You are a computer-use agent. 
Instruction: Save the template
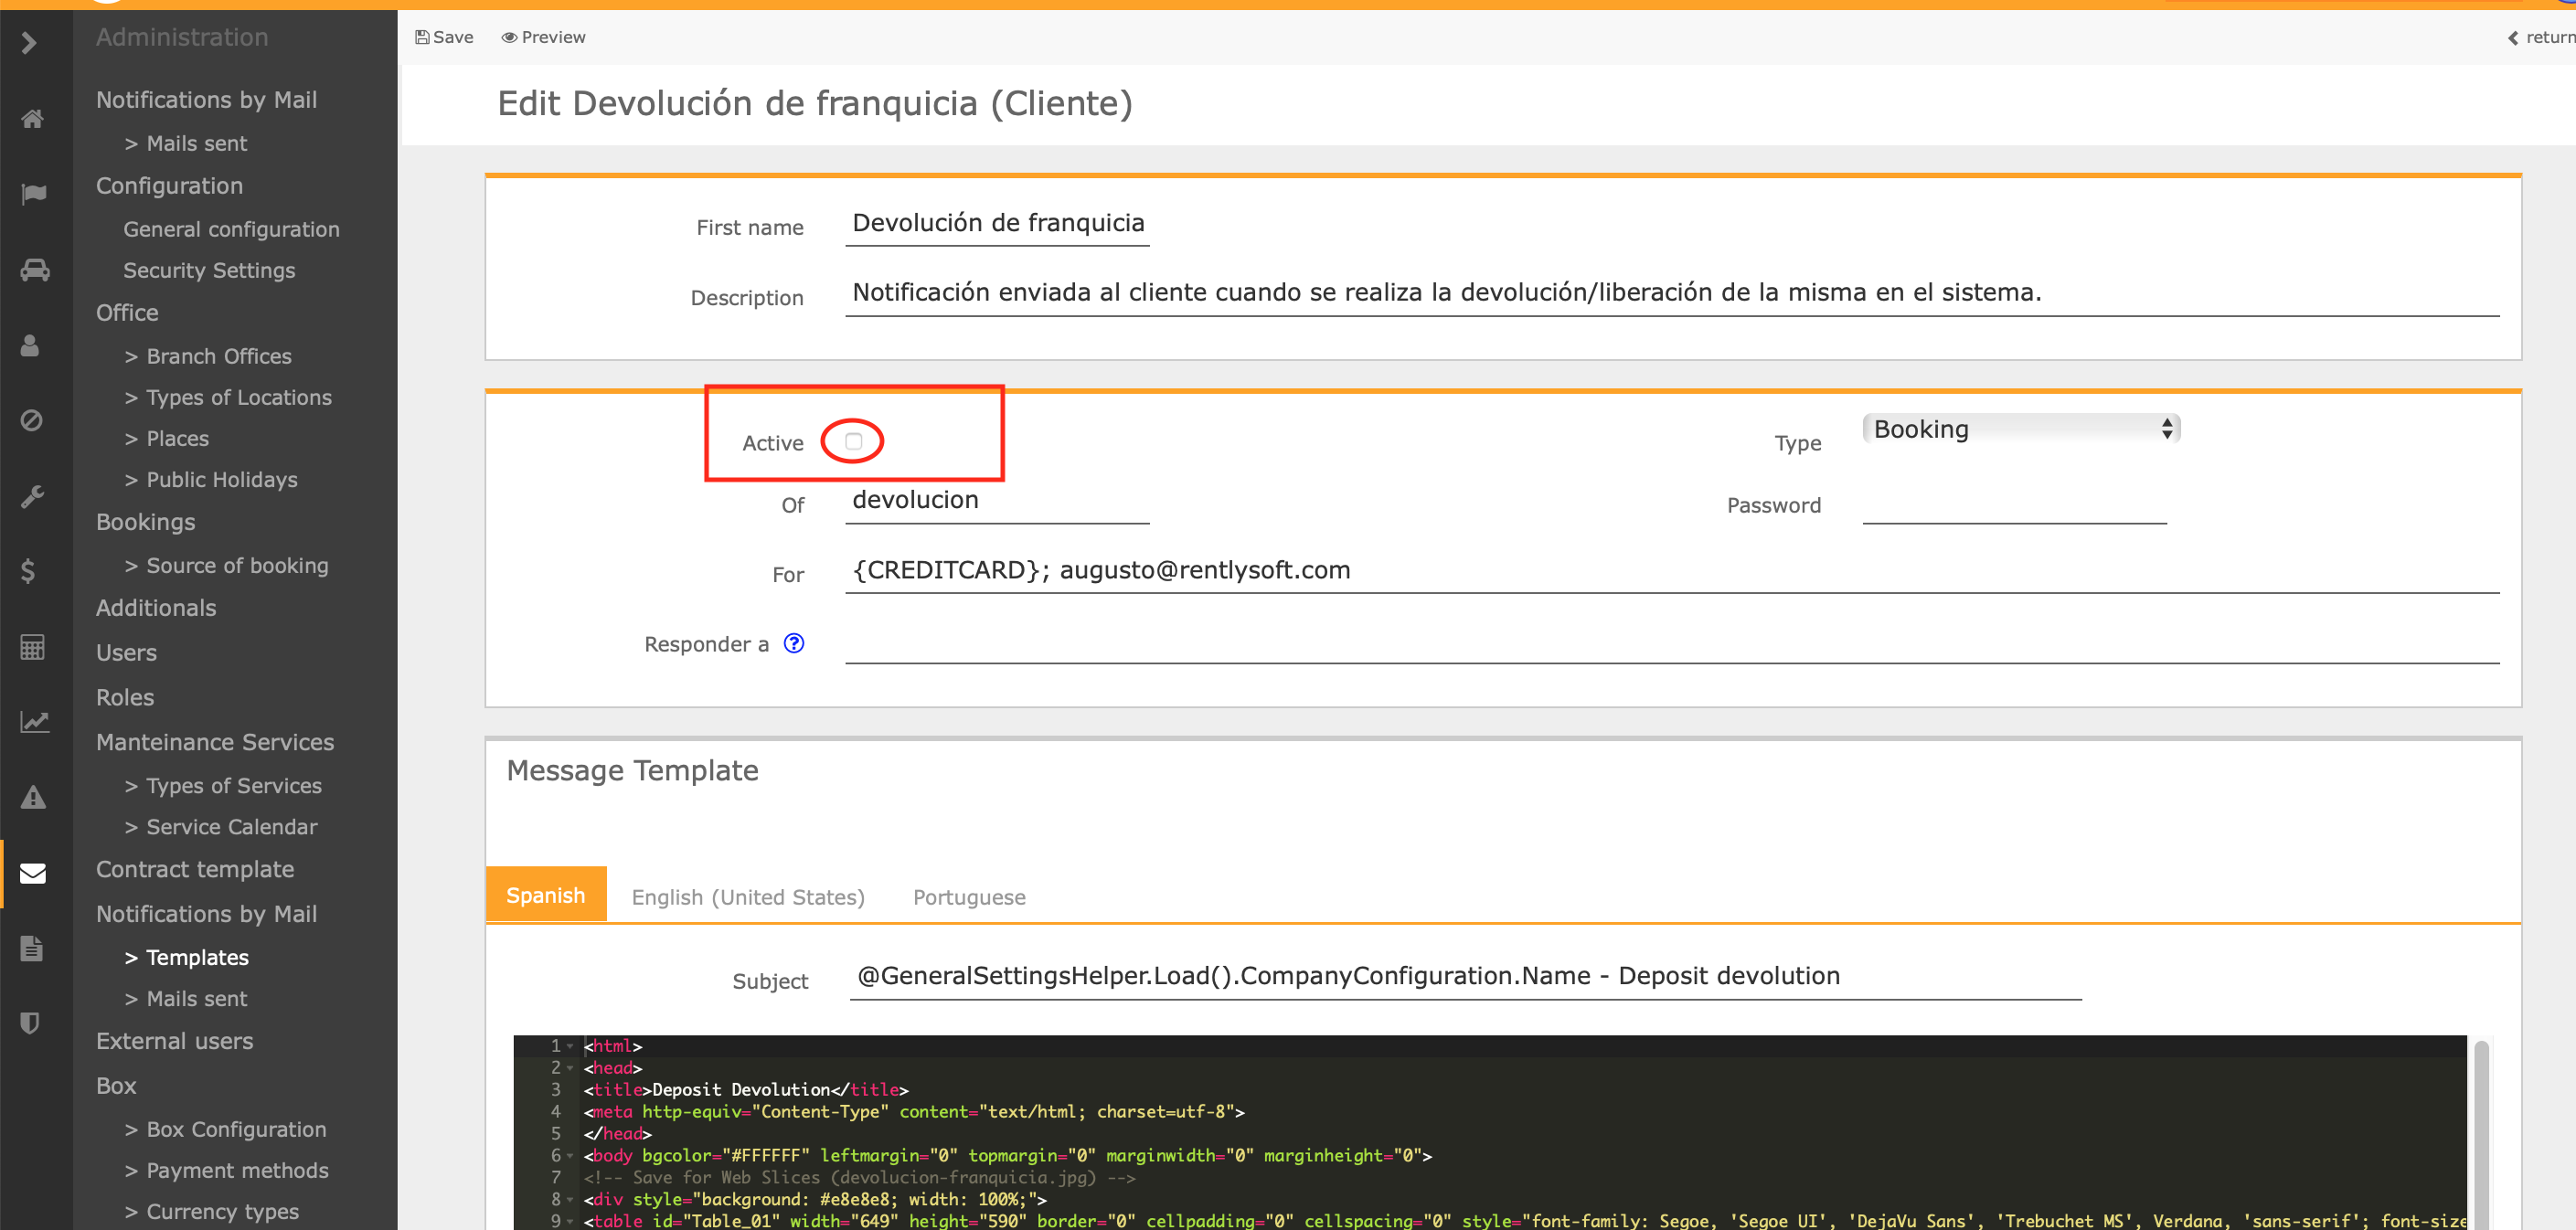[x=444, y=37]
